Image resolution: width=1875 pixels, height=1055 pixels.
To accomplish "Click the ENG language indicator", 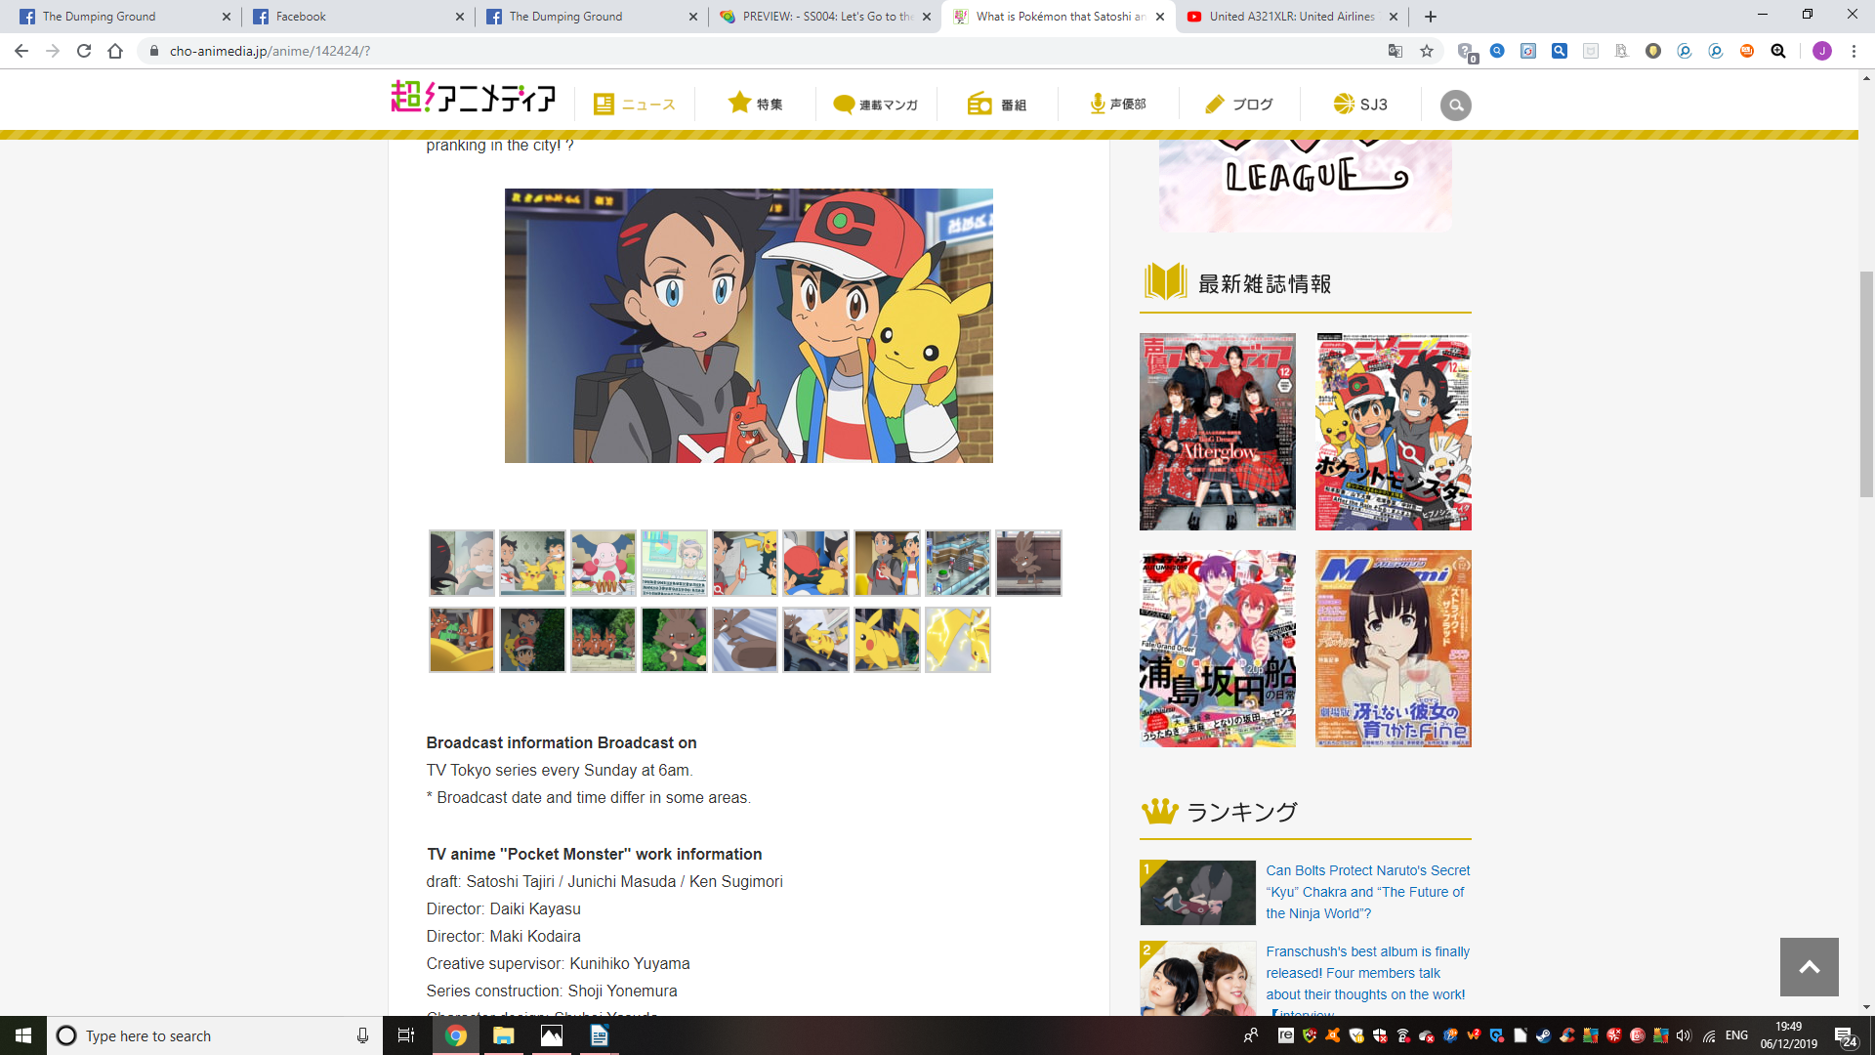I will [x=1736, y=1035].
